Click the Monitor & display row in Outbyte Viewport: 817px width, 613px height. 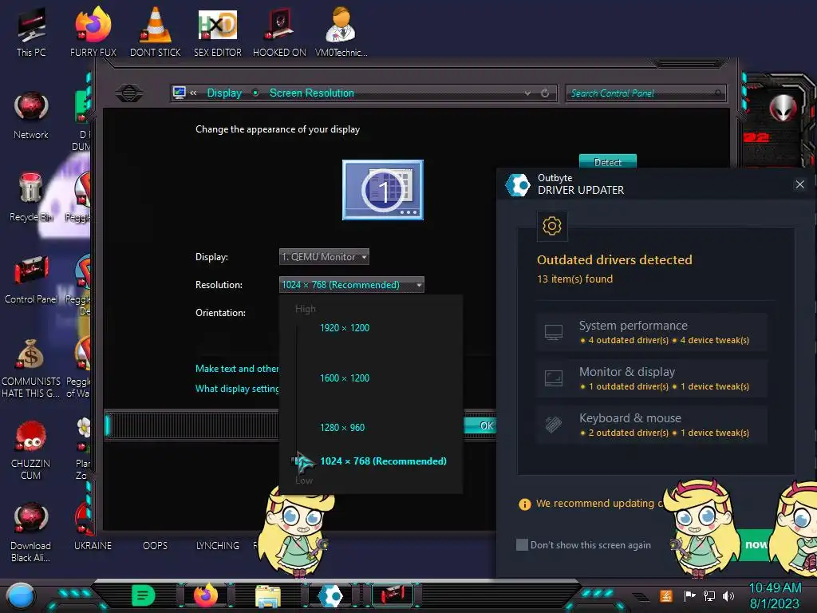(x=653, y=378)
